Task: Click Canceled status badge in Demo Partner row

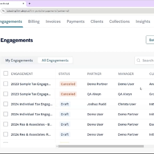Action: point(68,84)
